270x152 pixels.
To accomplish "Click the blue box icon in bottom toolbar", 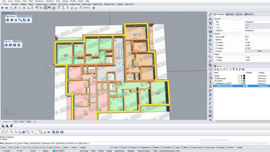I will click(x=54, y=132).
